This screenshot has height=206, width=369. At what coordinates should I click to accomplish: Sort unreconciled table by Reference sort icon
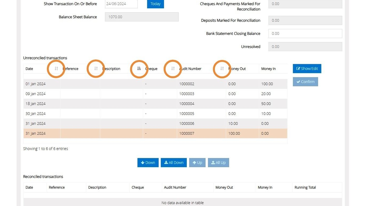(x=96, y=69)
